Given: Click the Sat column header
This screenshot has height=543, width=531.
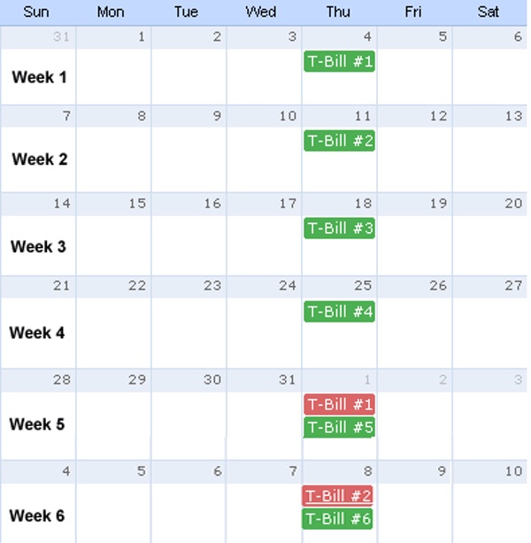Looking at the screenshot, I should tap(488, 12).
